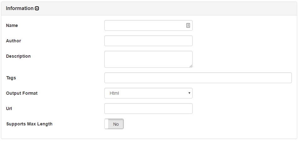301x143 pixels.
Task: Click the Information panel heading text
Action: (20, 8)
